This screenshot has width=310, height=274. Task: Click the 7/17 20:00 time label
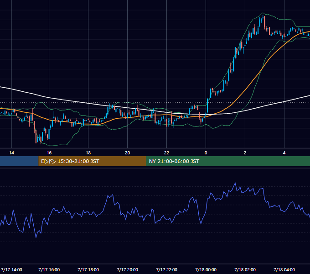(127, 270)
